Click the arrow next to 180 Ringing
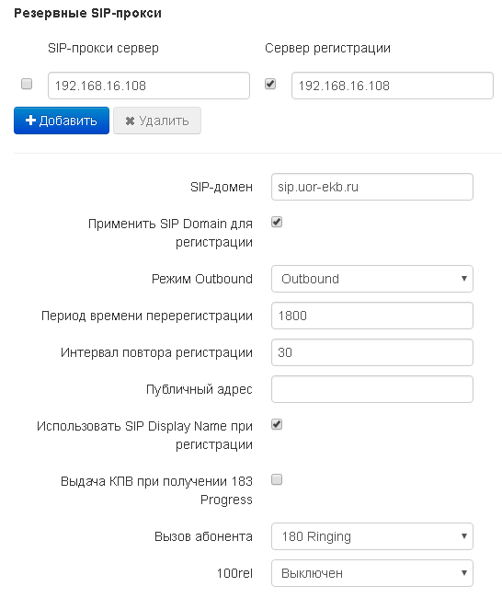The image size is (502, 598). click(x=464, y=536)
